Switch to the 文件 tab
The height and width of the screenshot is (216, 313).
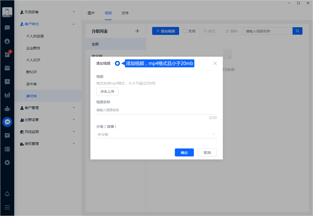click(x=125, y=13)
